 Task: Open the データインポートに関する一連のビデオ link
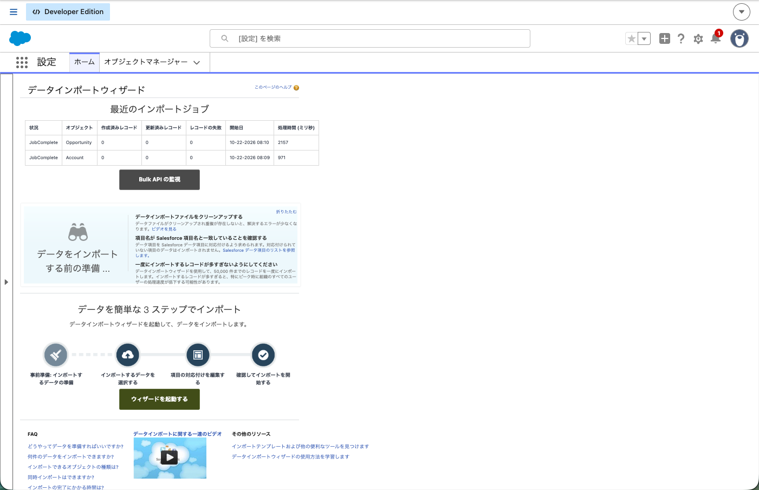pos(178,434)
